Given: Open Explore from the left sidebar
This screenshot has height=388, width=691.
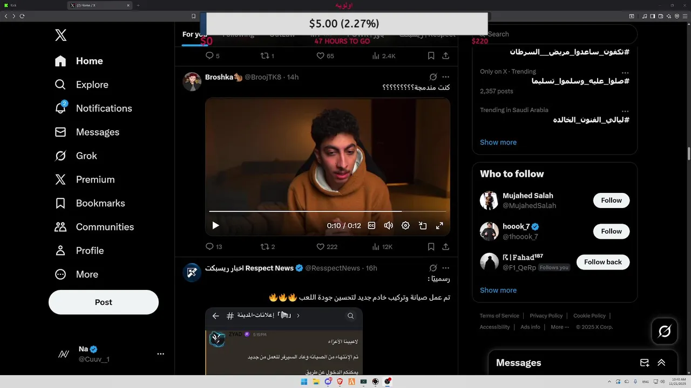Looking at the screenshot, I should [82, 85].
